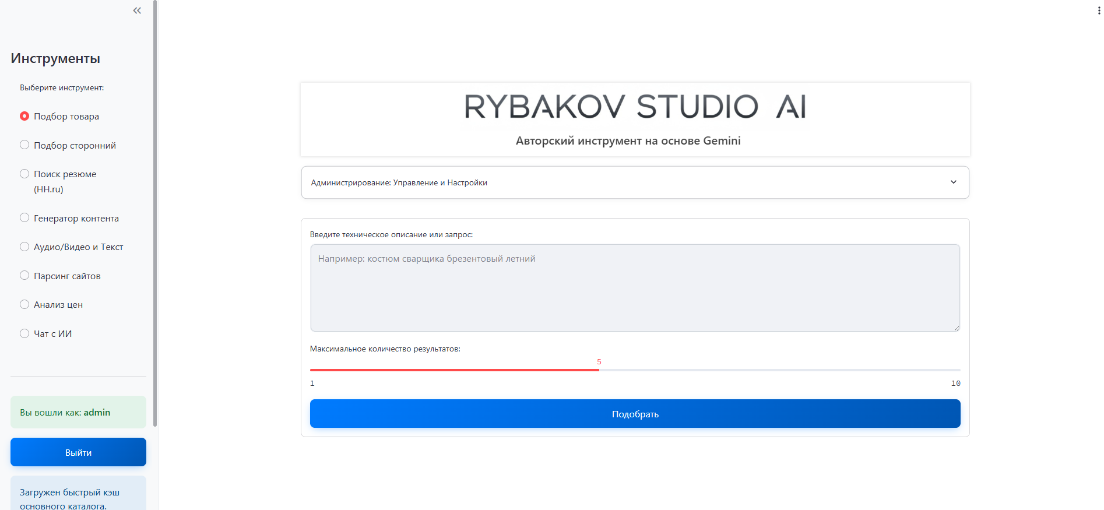Screen dimensions: 1104x510
Task: Collapse the sidebar with double-chevron icon
Action: [x=137, y=10]
